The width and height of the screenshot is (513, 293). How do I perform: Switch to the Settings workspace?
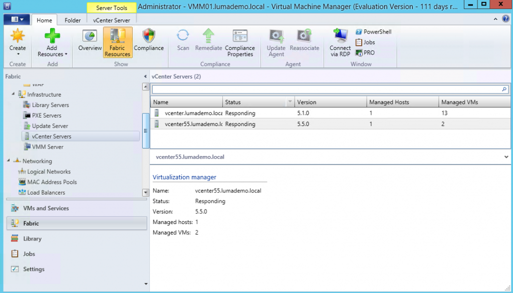(x=77, y=269)
